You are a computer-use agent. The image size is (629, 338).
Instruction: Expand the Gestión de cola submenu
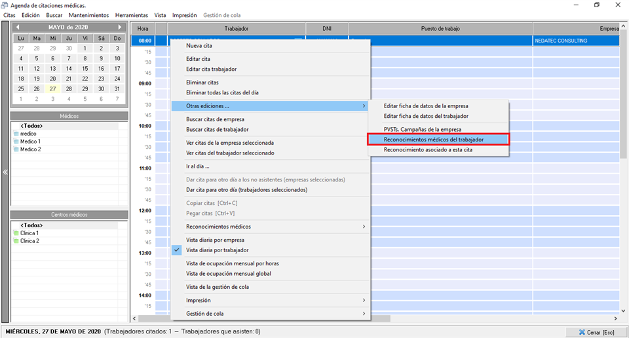click(364, 314)
